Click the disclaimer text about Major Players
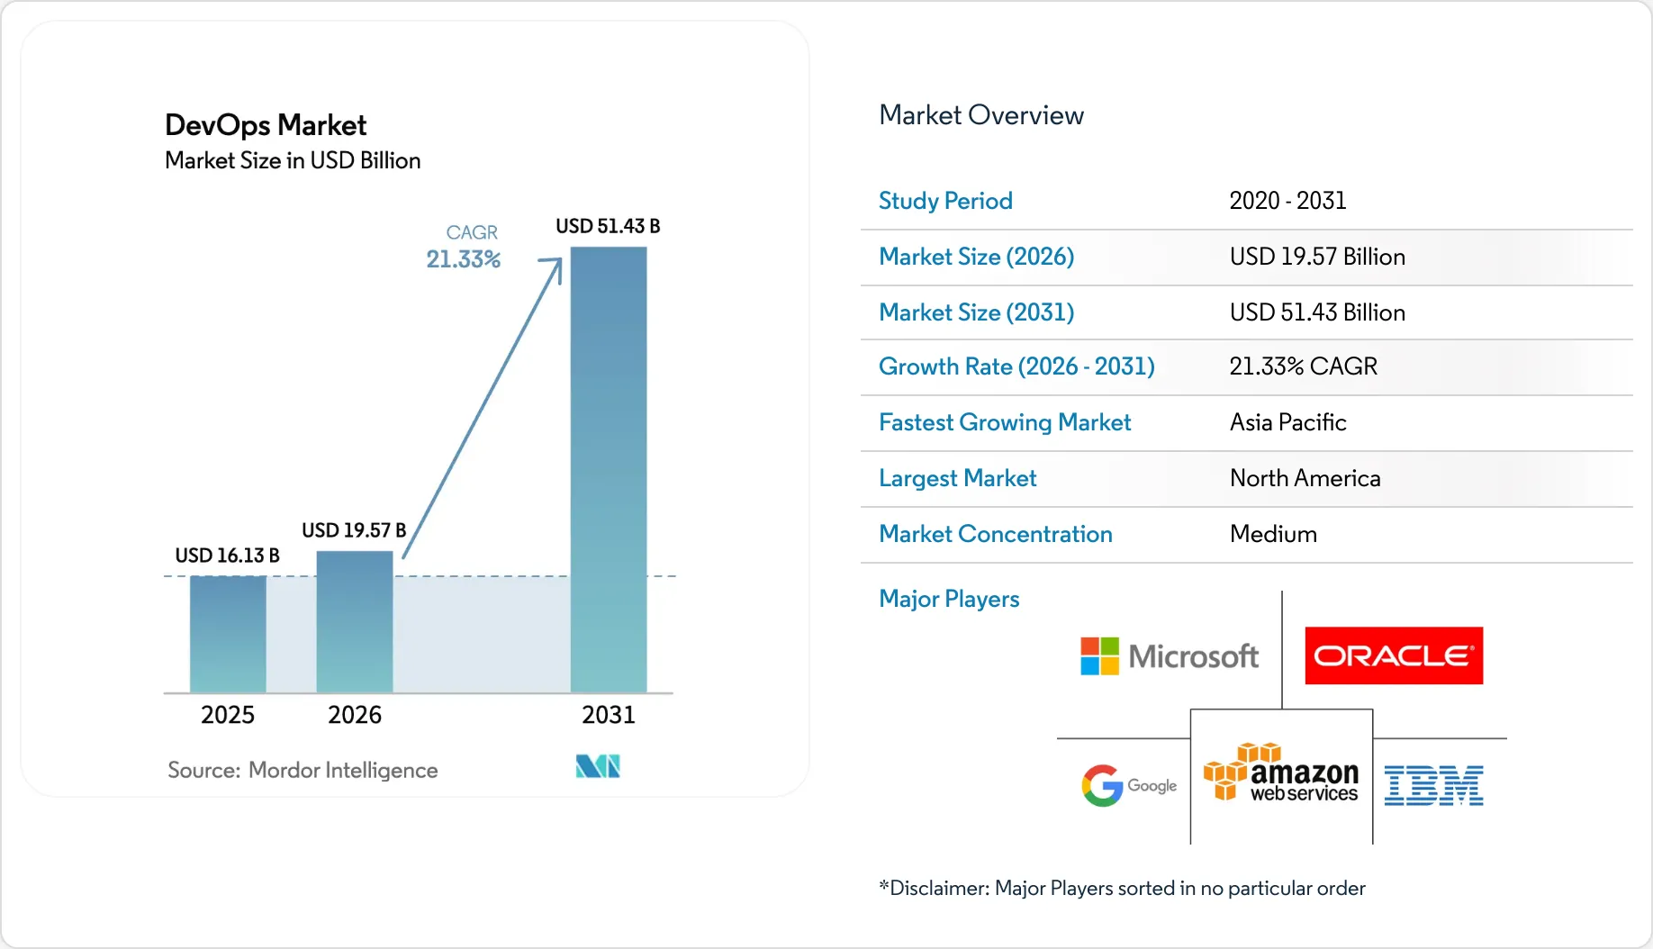This screenshot has height=949, width=1653. 1122,889
